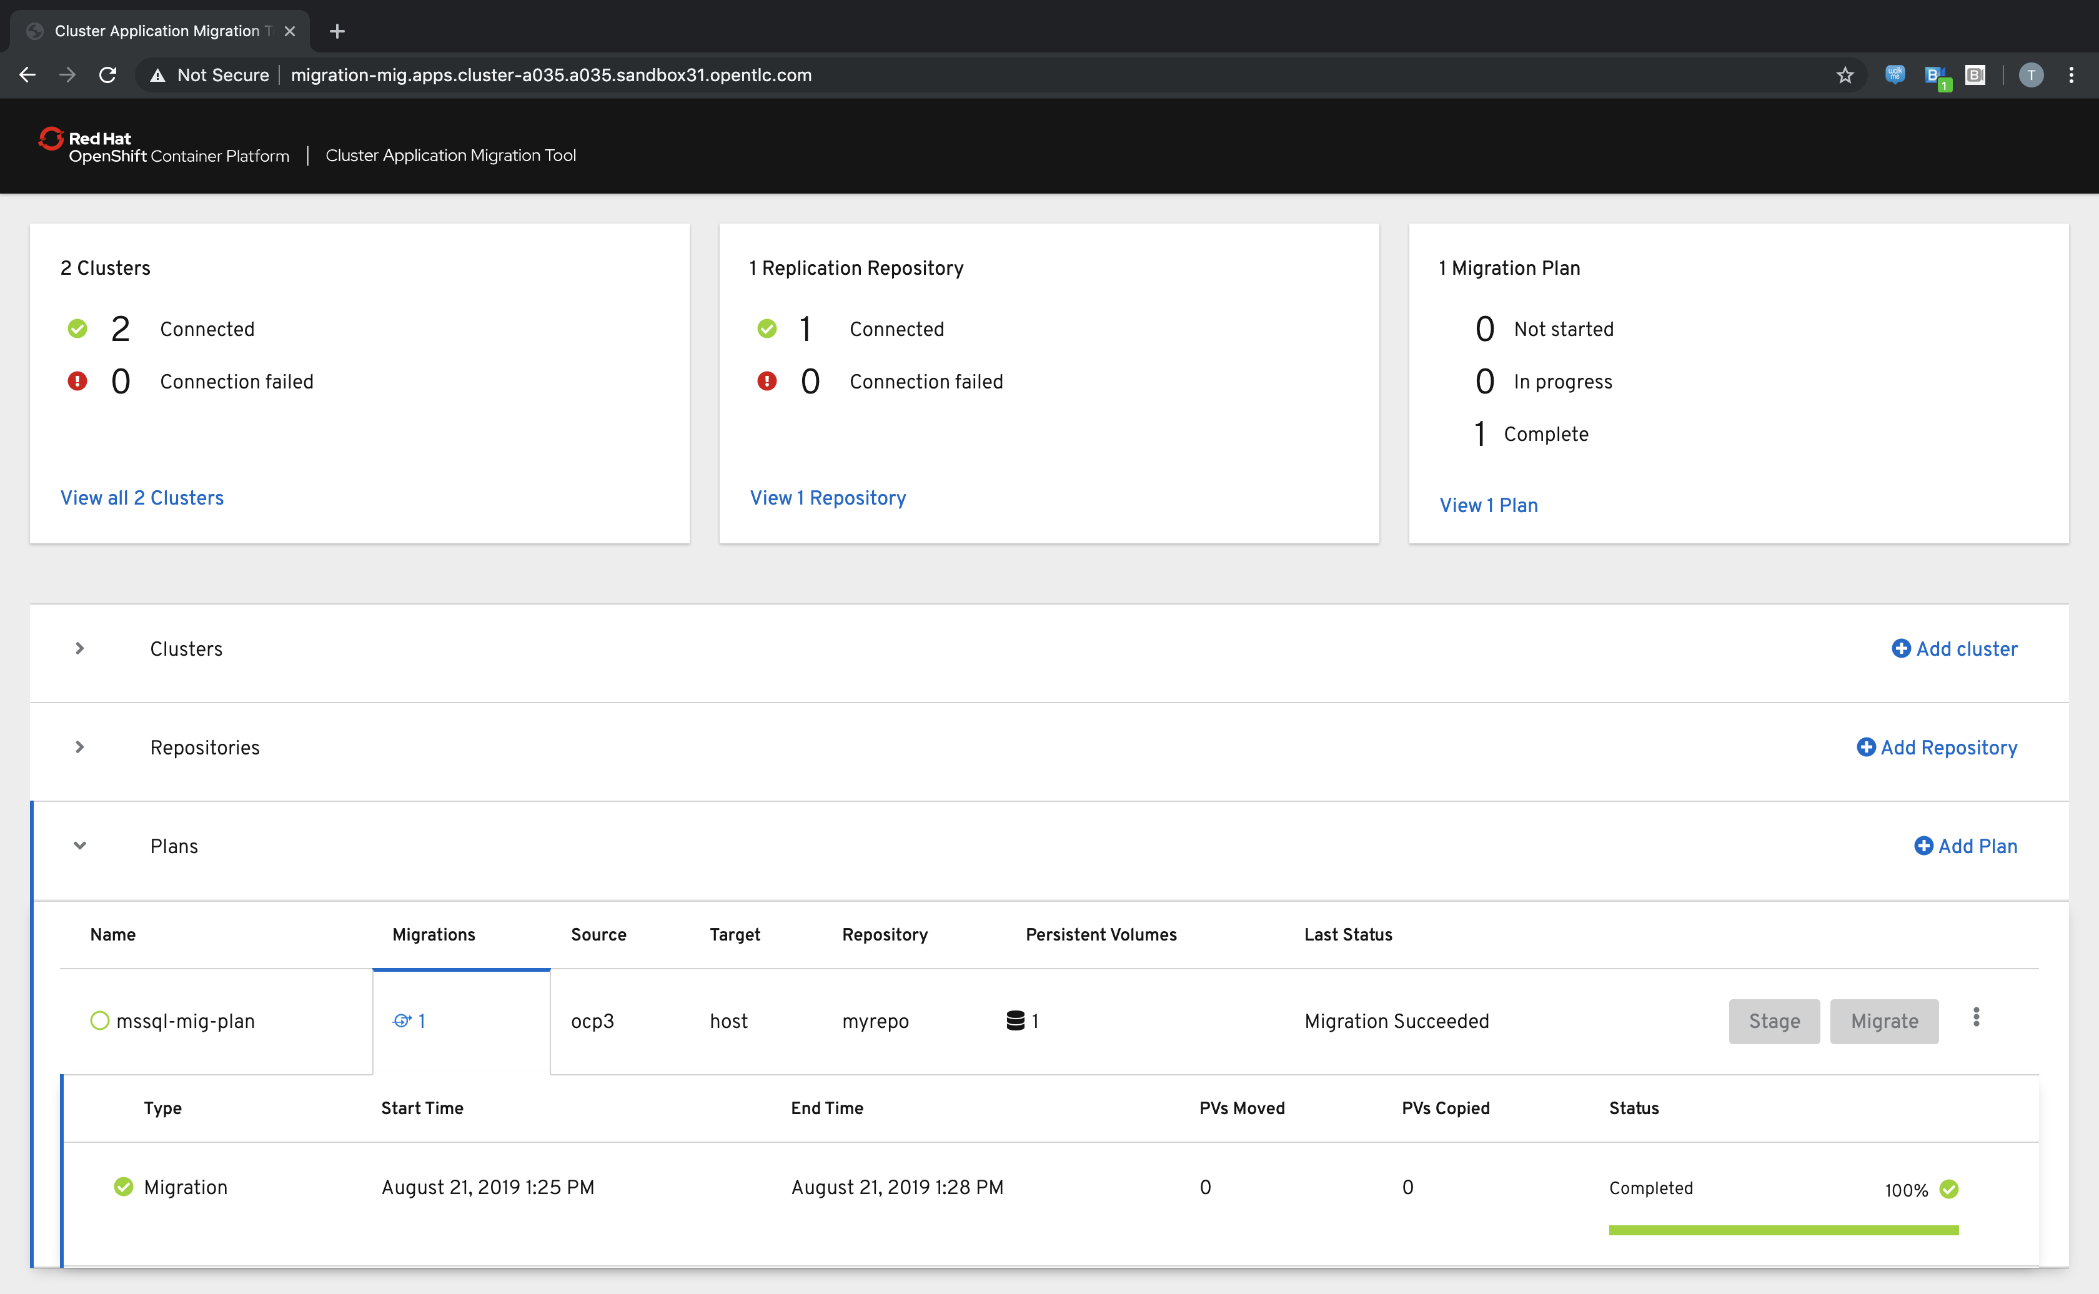Screen dimensions: 2099x1294
Task: Open kebab menu for mssql-mig-plan
Action: click(x=1977, y=1017)
